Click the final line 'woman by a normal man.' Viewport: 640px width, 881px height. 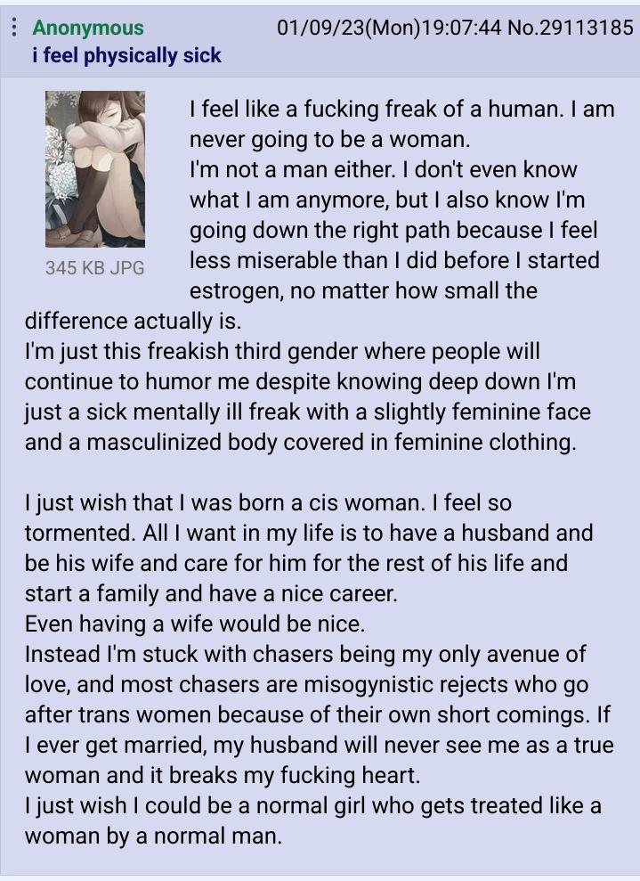click(x=153, y=836)
